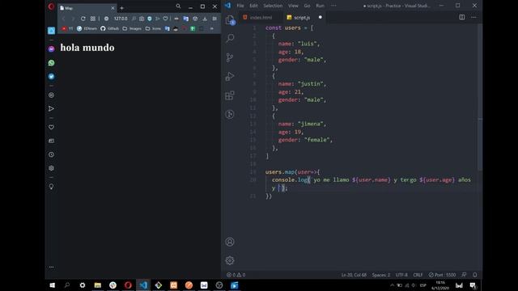This screenshot has width=518, height=291.
Task: Open the feedback icon in status bar
Action: tap(464, 275)
